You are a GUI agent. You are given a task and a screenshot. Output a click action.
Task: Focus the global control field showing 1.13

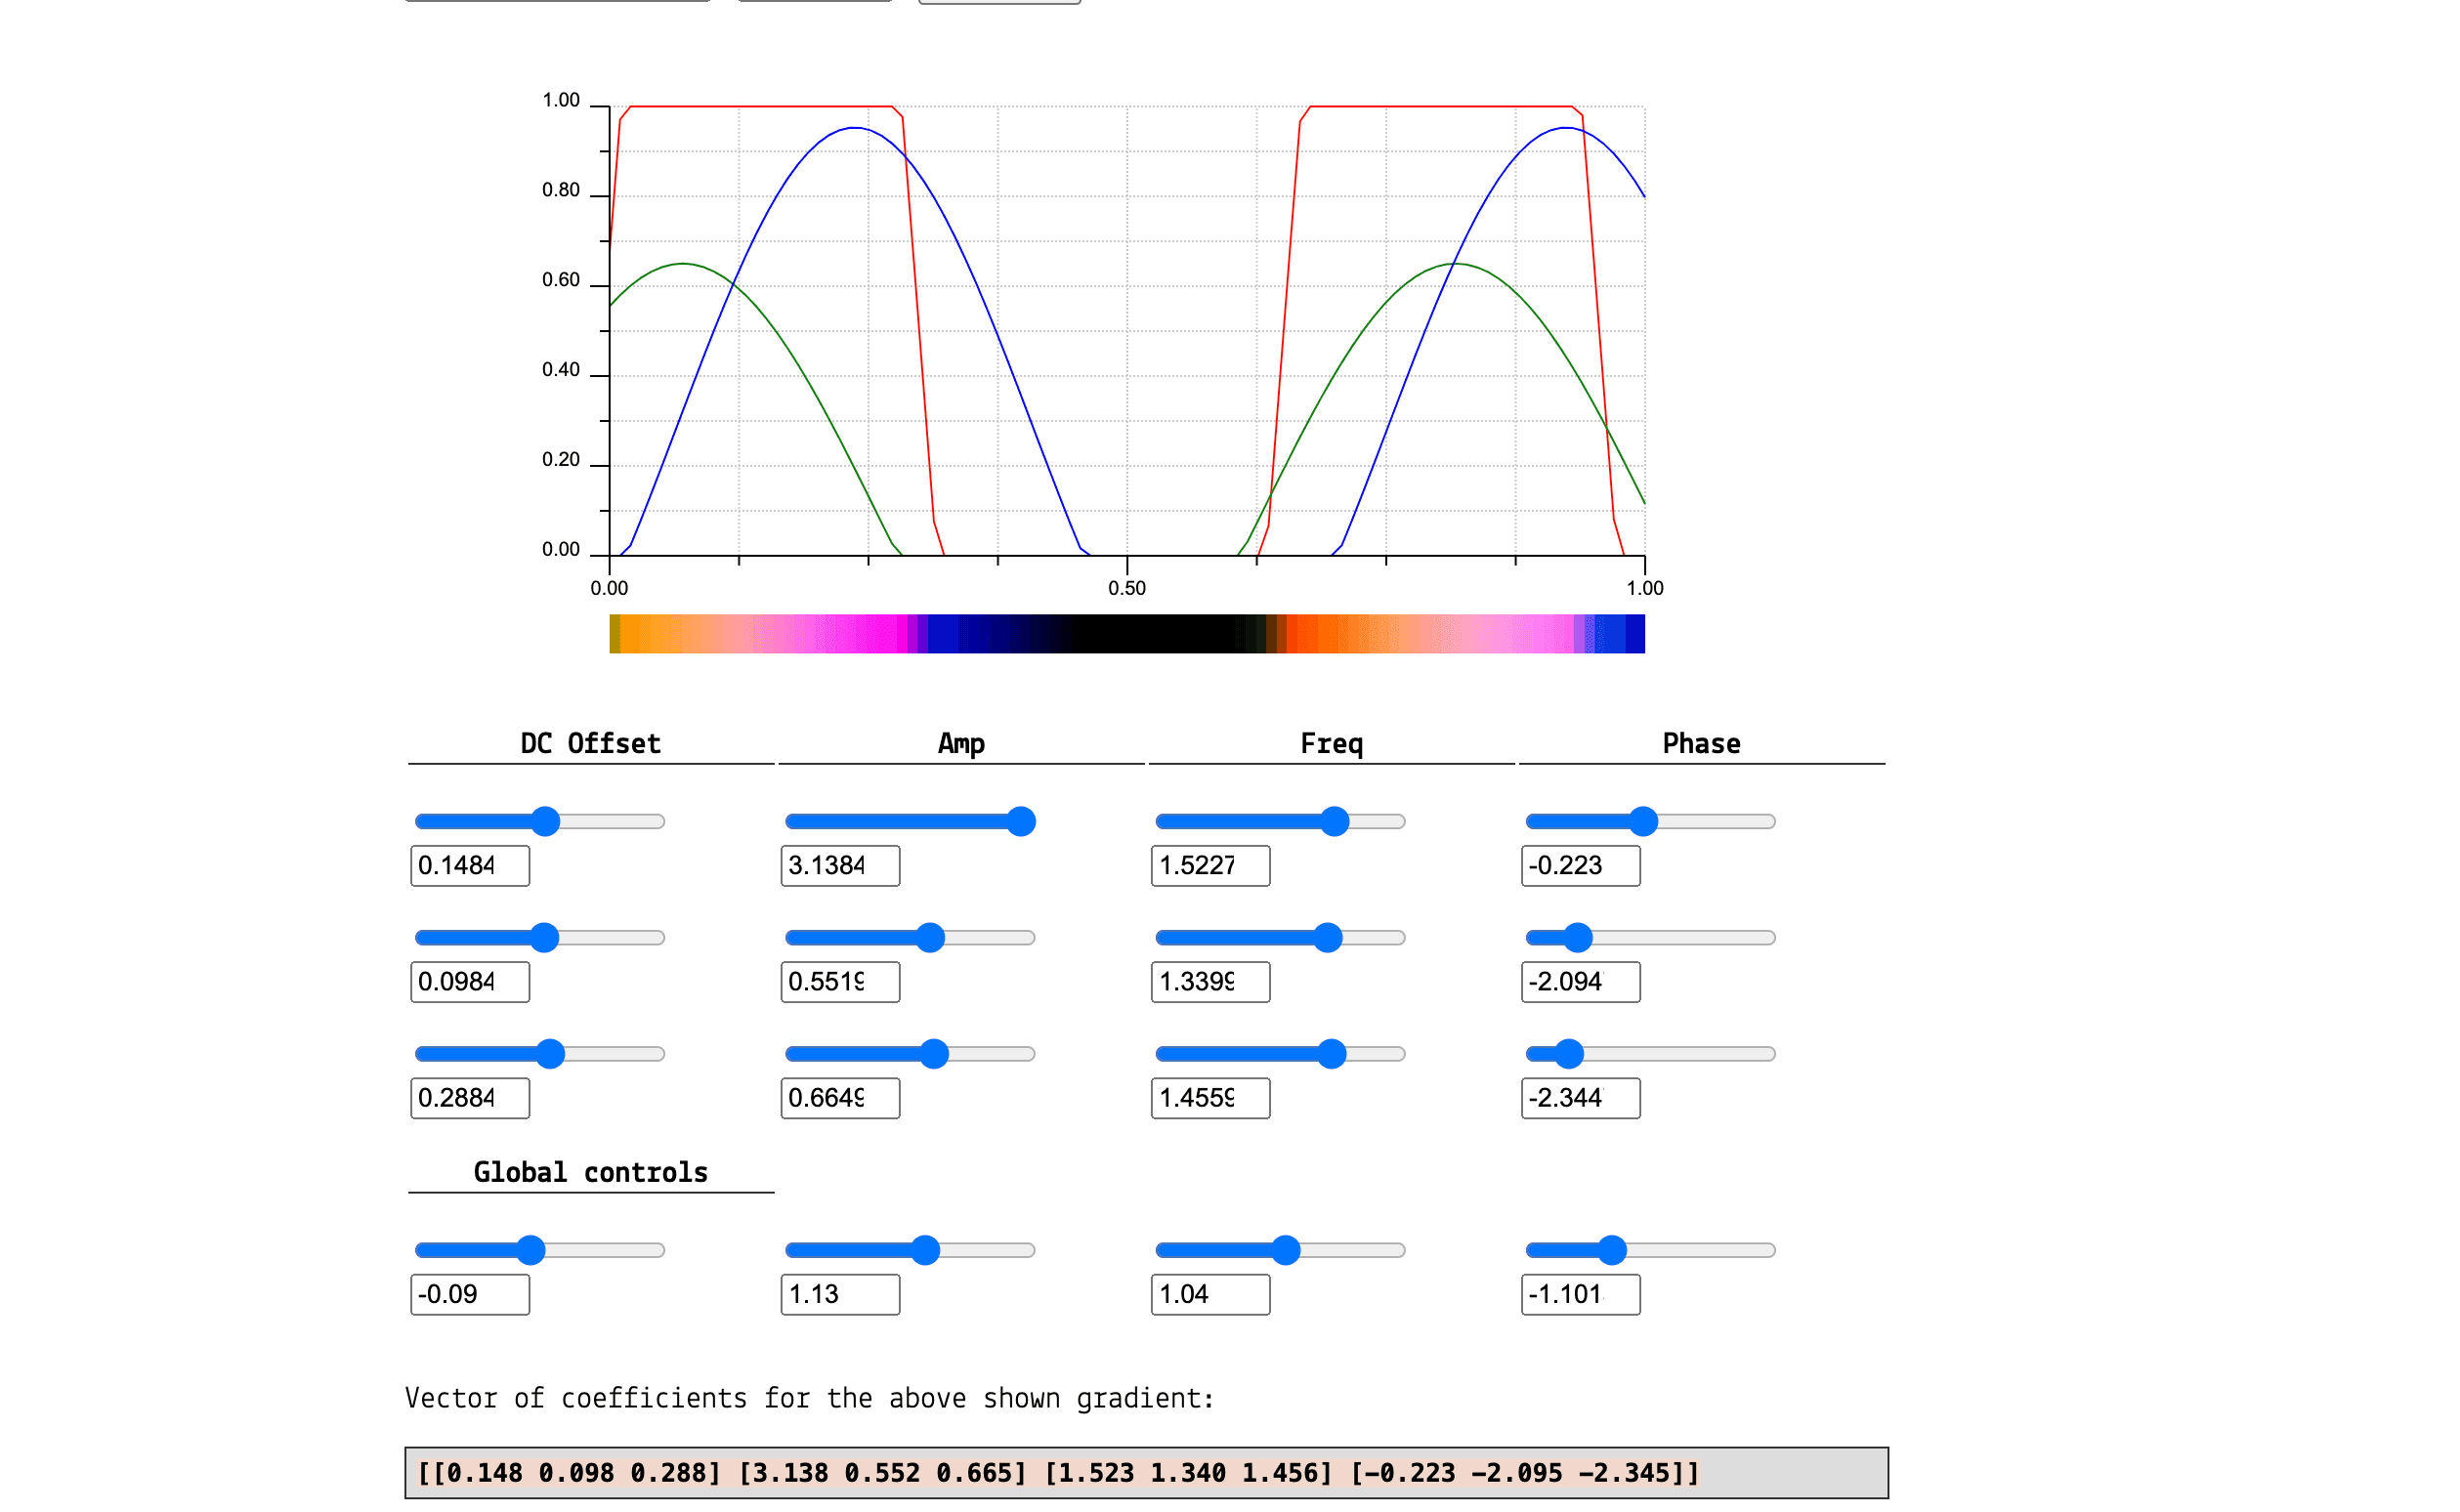tap(840, 1294)
